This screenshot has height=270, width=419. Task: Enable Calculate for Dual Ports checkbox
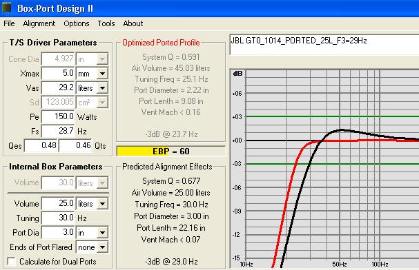tap(12, 261)
